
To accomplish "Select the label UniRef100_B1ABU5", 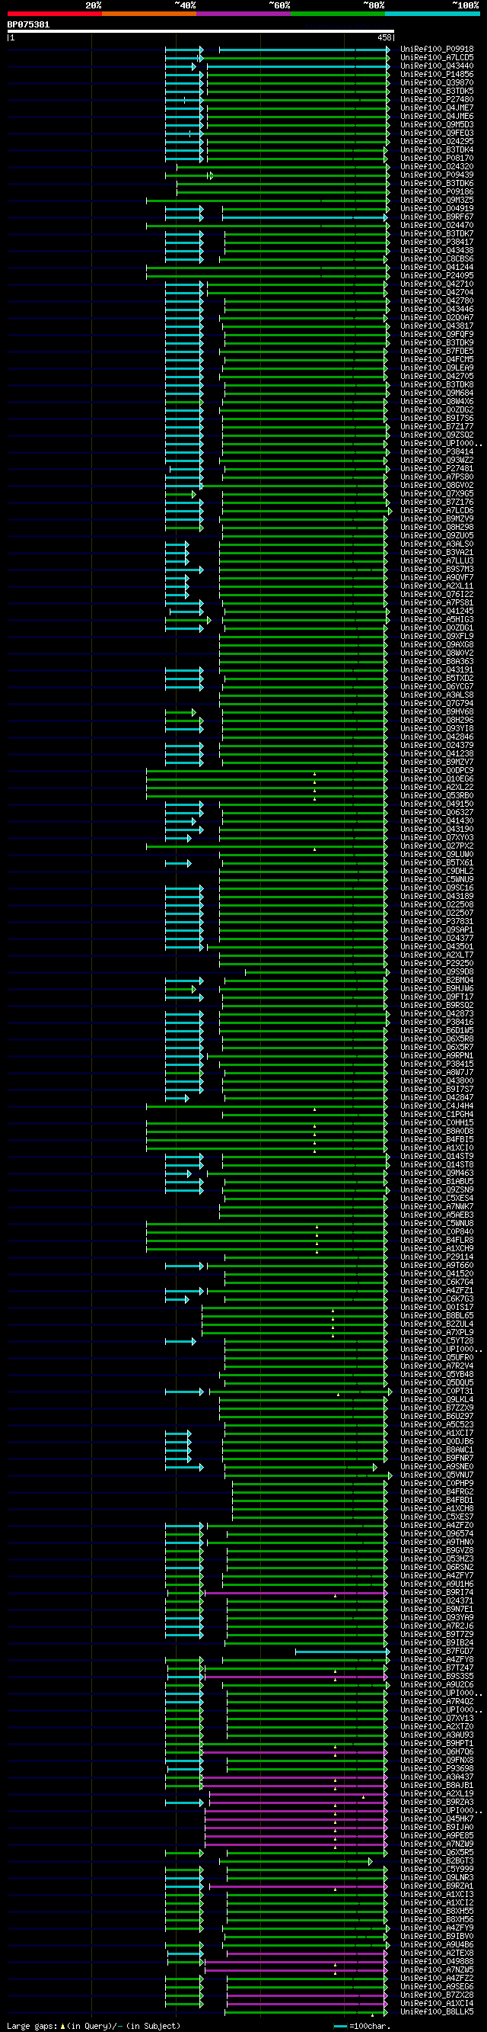I will click(437, 1182).
